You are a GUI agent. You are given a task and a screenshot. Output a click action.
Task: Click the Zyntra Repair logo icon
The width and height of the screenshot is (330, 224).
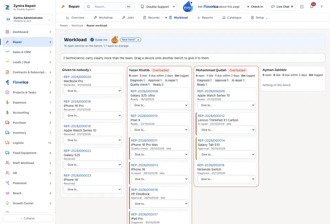coord(7,7)
